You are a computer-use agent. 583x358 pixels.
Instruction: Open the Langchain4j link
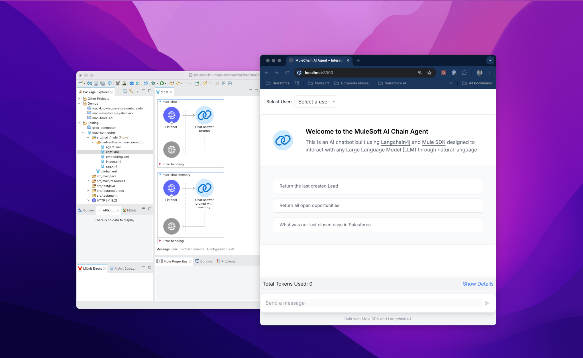(x=396, y=142)
